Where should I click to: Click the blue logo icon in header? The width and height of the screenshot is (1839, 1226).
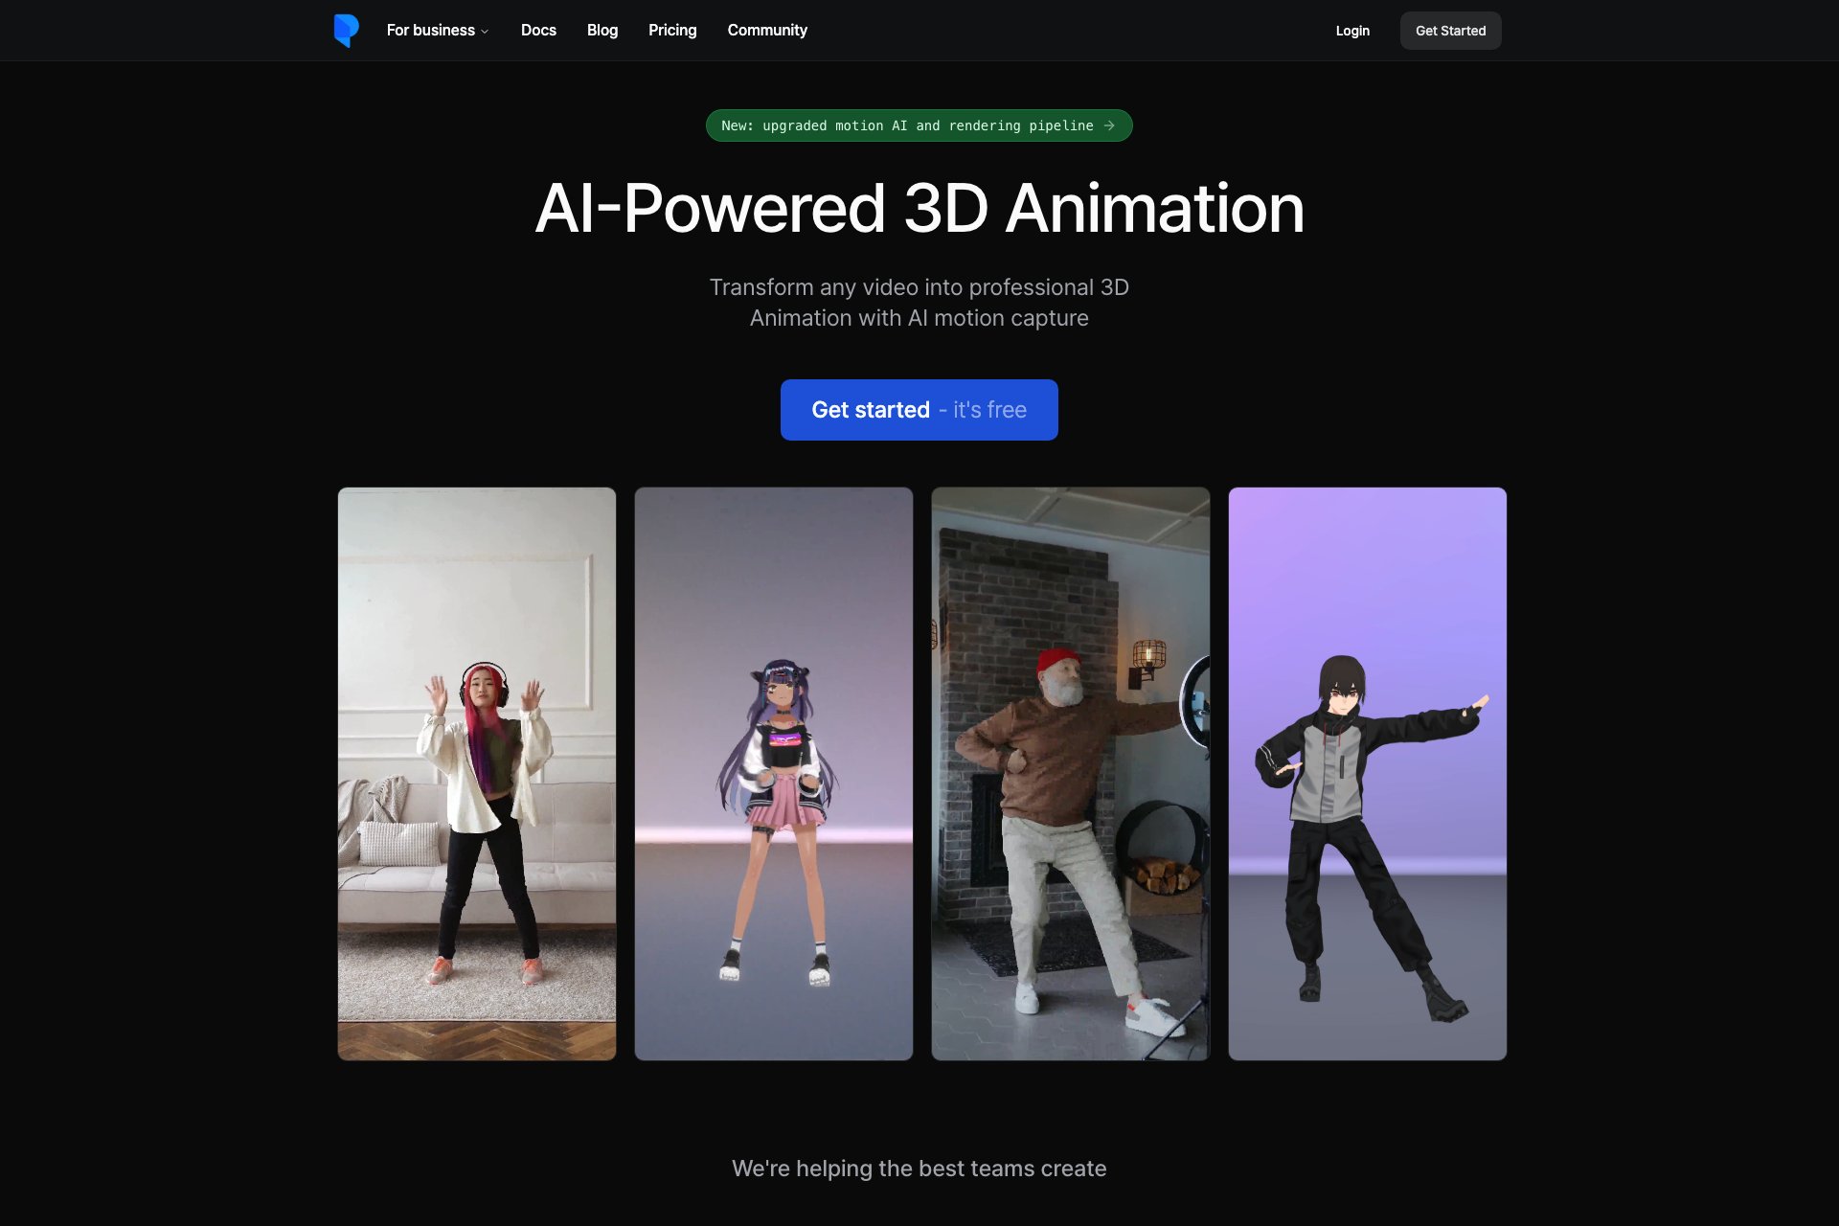[x=346, y=31]
